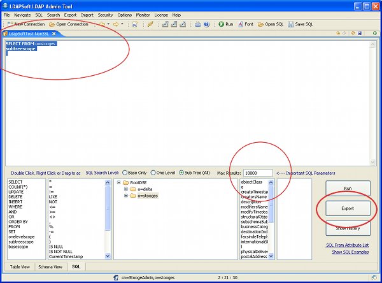Open the Show SQL Examples link
382x283 pixels.
(x=350, y=252)
